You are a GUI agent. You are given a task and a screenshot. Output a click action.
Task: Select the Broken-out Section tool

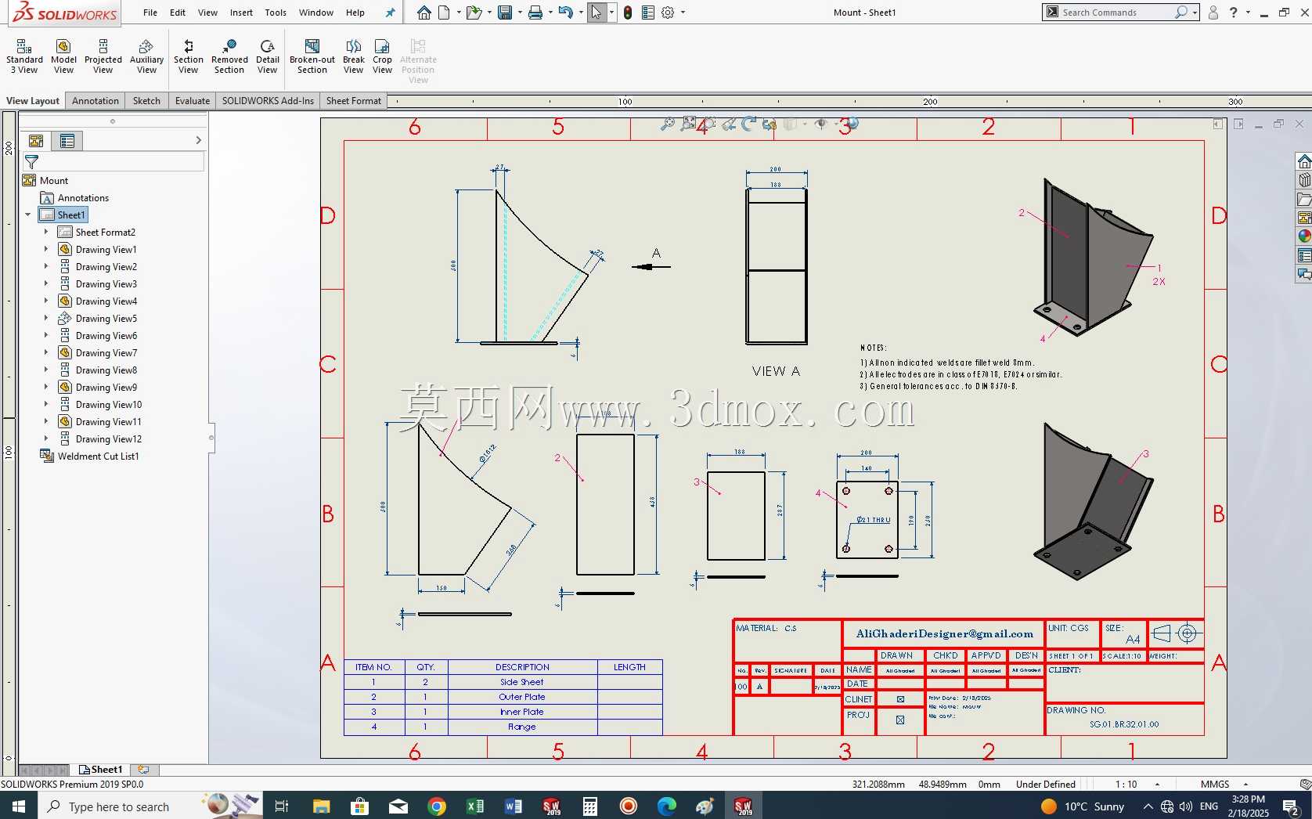(x=312, y=56)
